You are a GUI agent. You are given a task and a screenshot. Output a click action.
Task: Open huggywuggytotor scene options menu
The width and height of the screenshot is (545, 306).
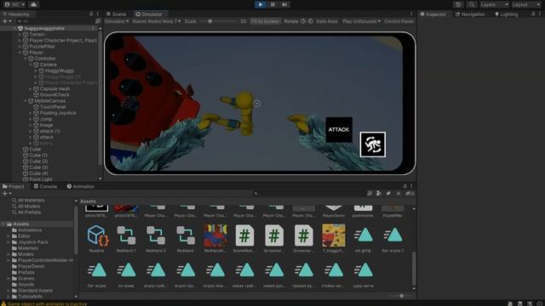click(x=94, y=28)
